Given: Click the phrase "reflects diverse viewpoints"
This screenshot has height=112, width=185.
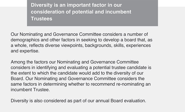Looking at the screenshot, I should [x=51, y=45].
